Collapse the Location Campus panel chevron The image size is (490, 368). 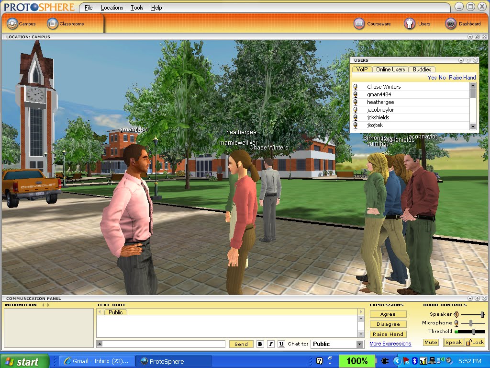point(470,36)
